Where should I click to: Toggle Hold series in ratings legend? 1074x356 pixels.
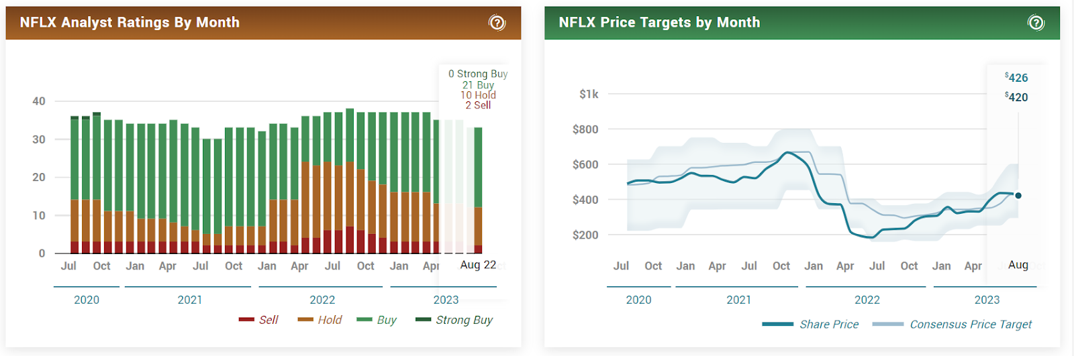[320, 320]
